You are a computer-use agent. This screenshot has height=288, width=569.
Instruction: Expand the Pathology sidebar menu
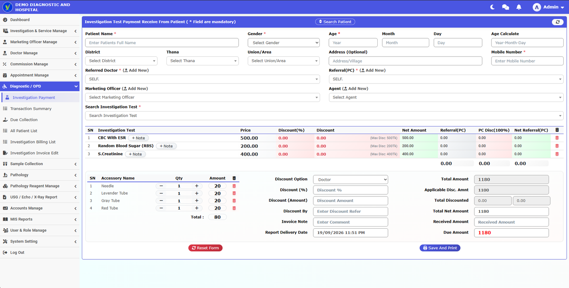click(40, 175)
